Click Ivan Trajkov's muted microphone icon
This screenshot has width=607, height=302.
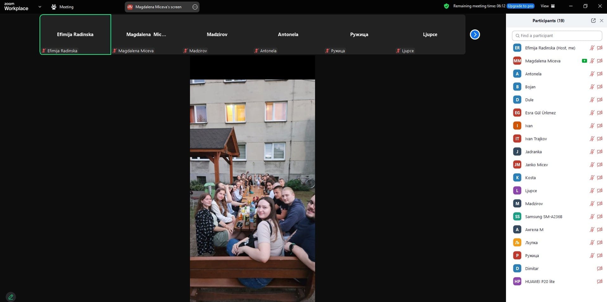[592, 139]
